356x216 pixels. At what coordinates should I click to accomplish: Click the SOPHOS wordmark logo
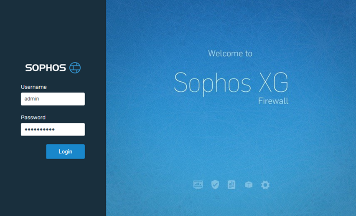pyautogui.click(x=46, y=68)
